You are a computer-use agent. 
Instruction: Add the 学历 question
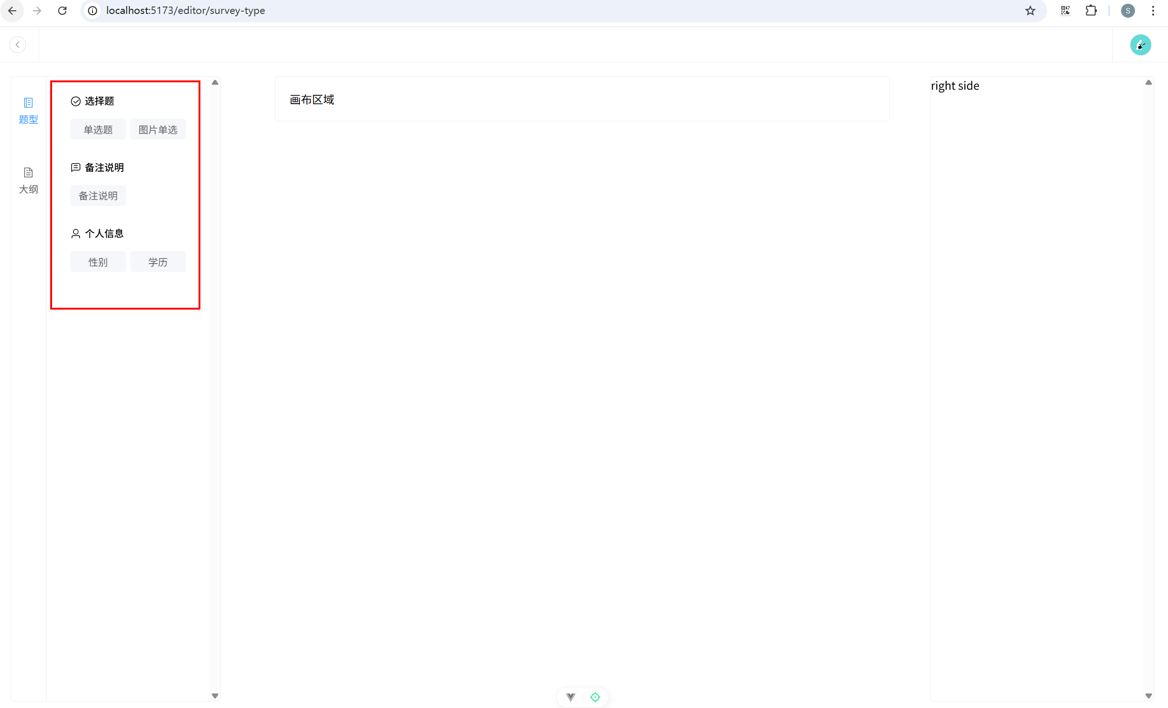pyautogui.click(x=158, y=262)
